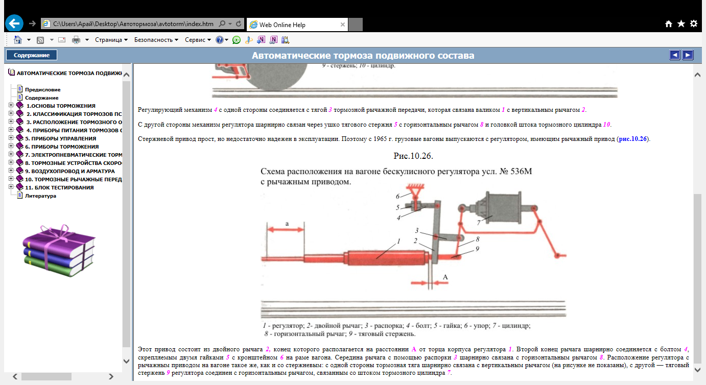
Task: Open the Home button dropdown arrow
Action: coord(29,40)
